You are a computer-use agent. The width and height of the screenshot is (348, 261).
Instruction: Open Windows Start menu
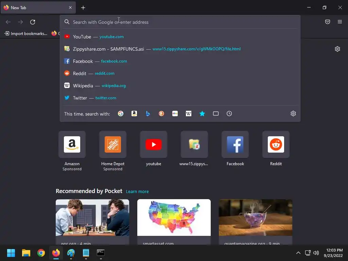[11, 253]
